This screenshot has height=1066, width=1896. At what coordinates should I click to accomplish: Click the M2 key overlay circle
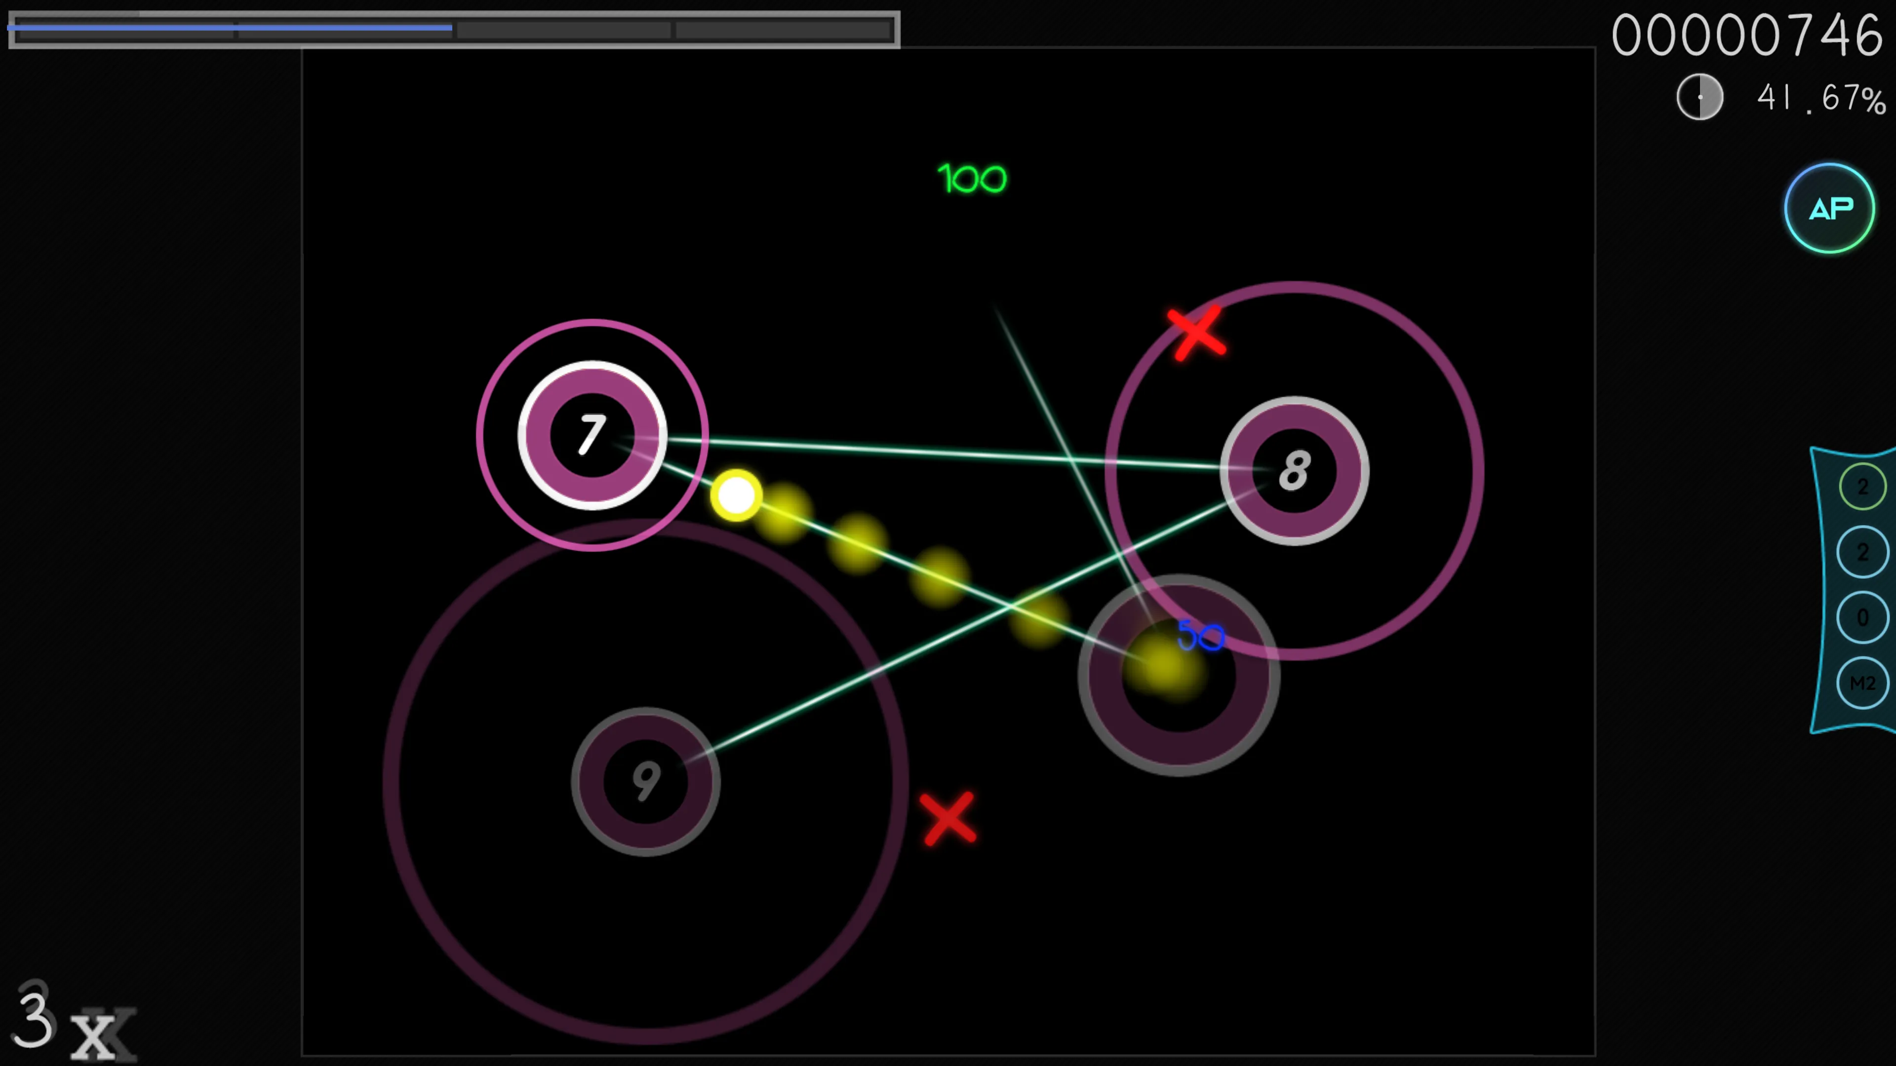[x=1862, y=683]
